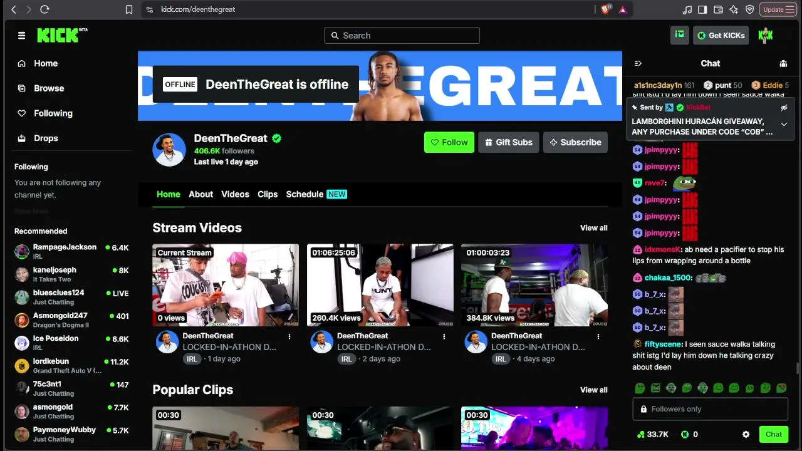The image size is (802, 451).
Task: Hide the pinned KickBet message
Action: click(784, 108)
